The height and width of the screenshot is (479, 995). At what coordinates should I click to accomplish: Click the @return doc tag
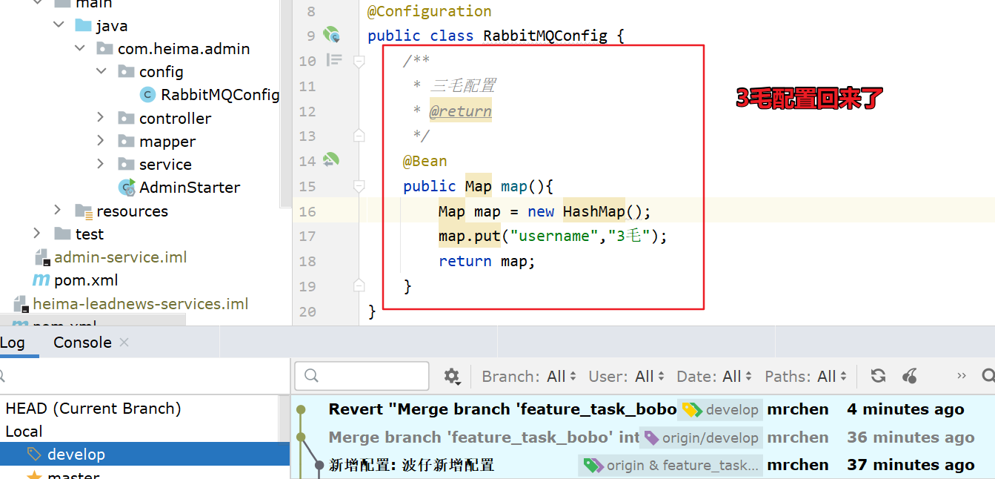click(x=460, y=111)
